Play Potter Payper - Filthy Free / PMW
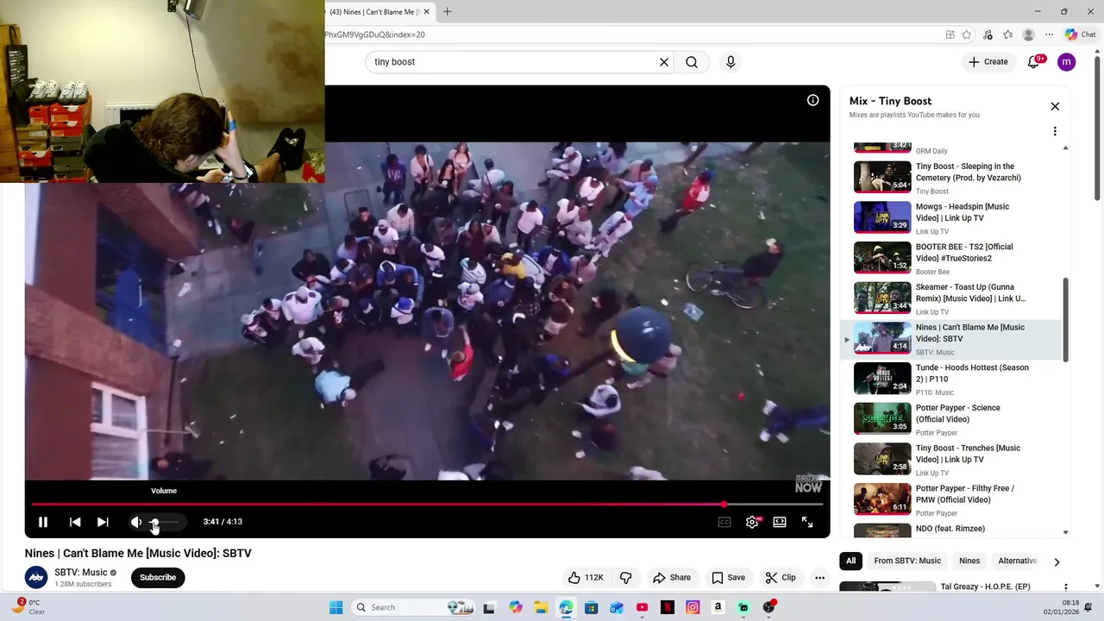Viewport: 1104px width, 621px height. pyautogui.click(x=952, y=499)
